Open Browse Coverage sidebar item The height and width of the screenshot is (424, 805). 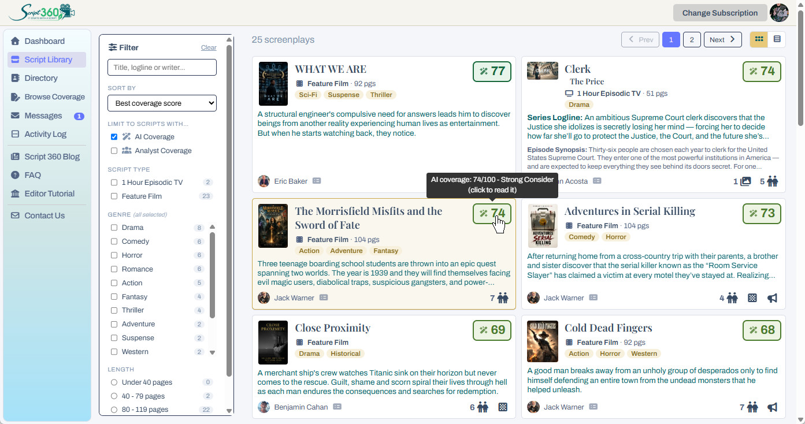click(x=47, y=97)
